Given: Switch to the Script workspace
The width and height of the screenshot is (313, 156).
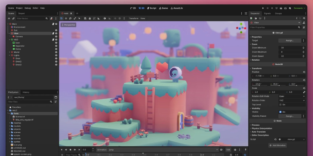Looking at the screenshot, I should (x=151, y=8).
